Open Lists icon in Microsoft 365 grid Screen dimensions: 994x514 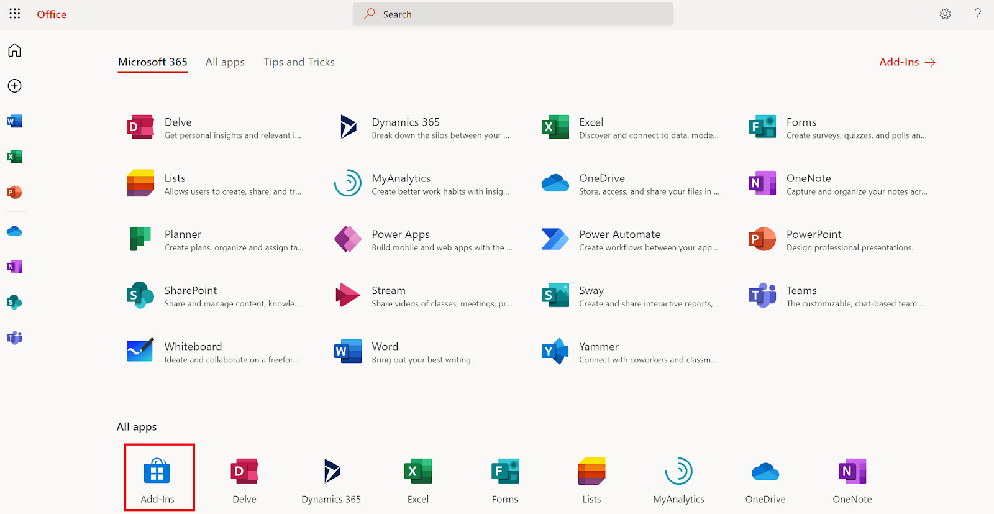pyautogui.click(x=140, y=183)
